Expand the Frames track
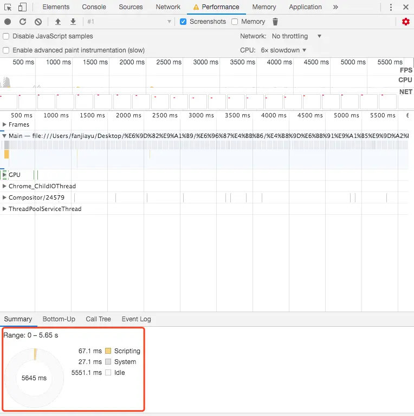Image resolution: width=414 pixels, height=416 pixels. click(4, 124)
